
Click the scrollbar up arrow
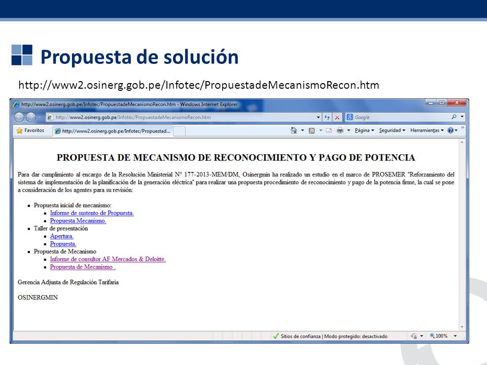pos(462,142)
